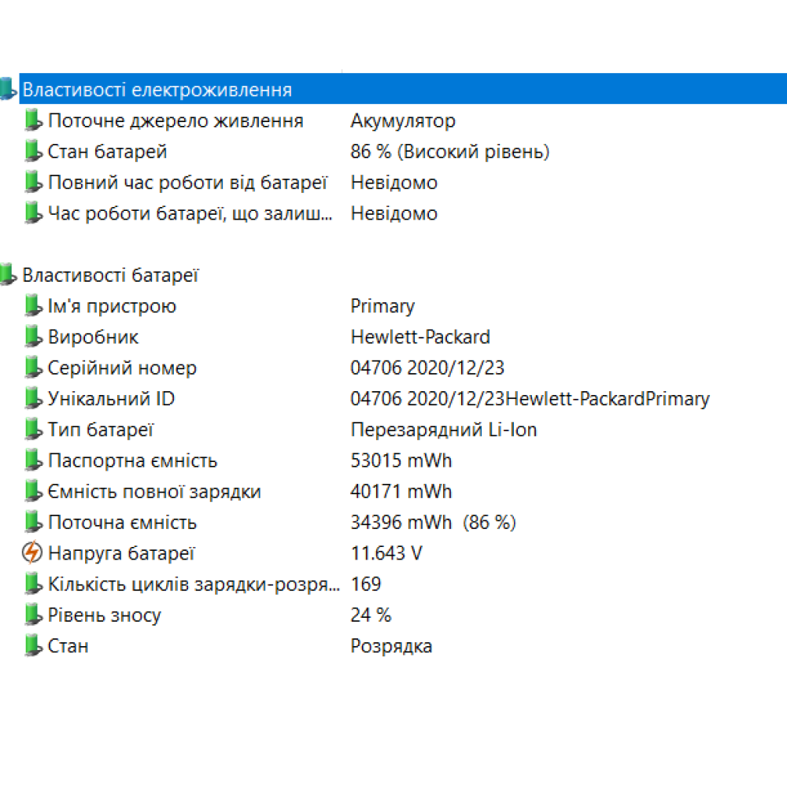This screenshot has height=787, width=787.
Task: Select the Кількість циклів зарядки-розрядки row
Action: 194,584
